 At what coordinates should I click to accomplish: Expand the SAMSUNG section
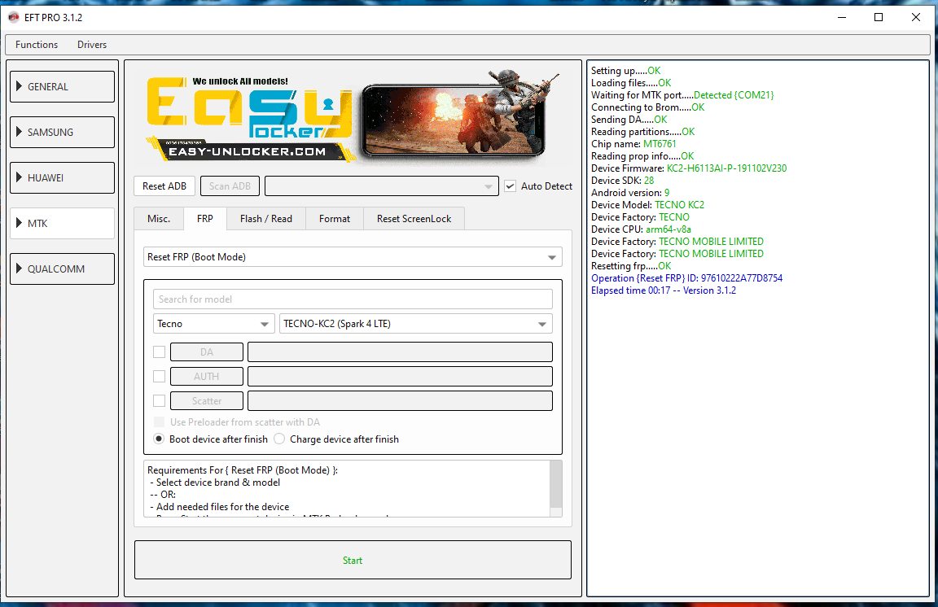click(62, 132)
